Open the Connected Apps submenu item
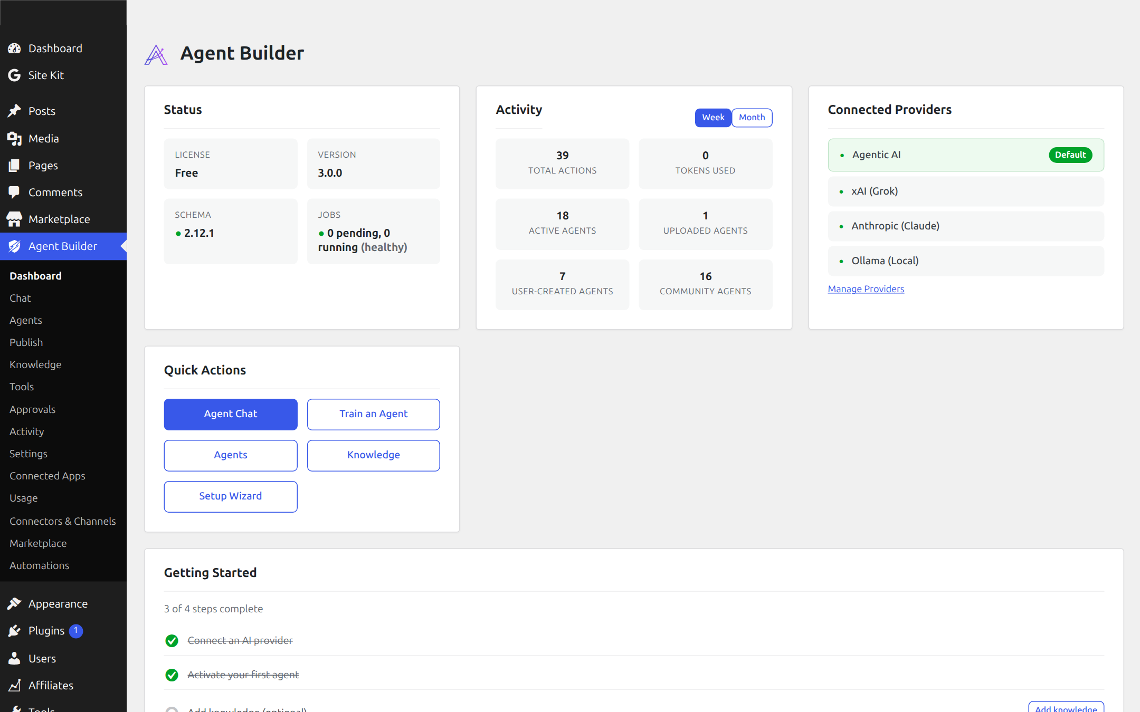Viewport: 1140px width, 712px height. point(47,476)
